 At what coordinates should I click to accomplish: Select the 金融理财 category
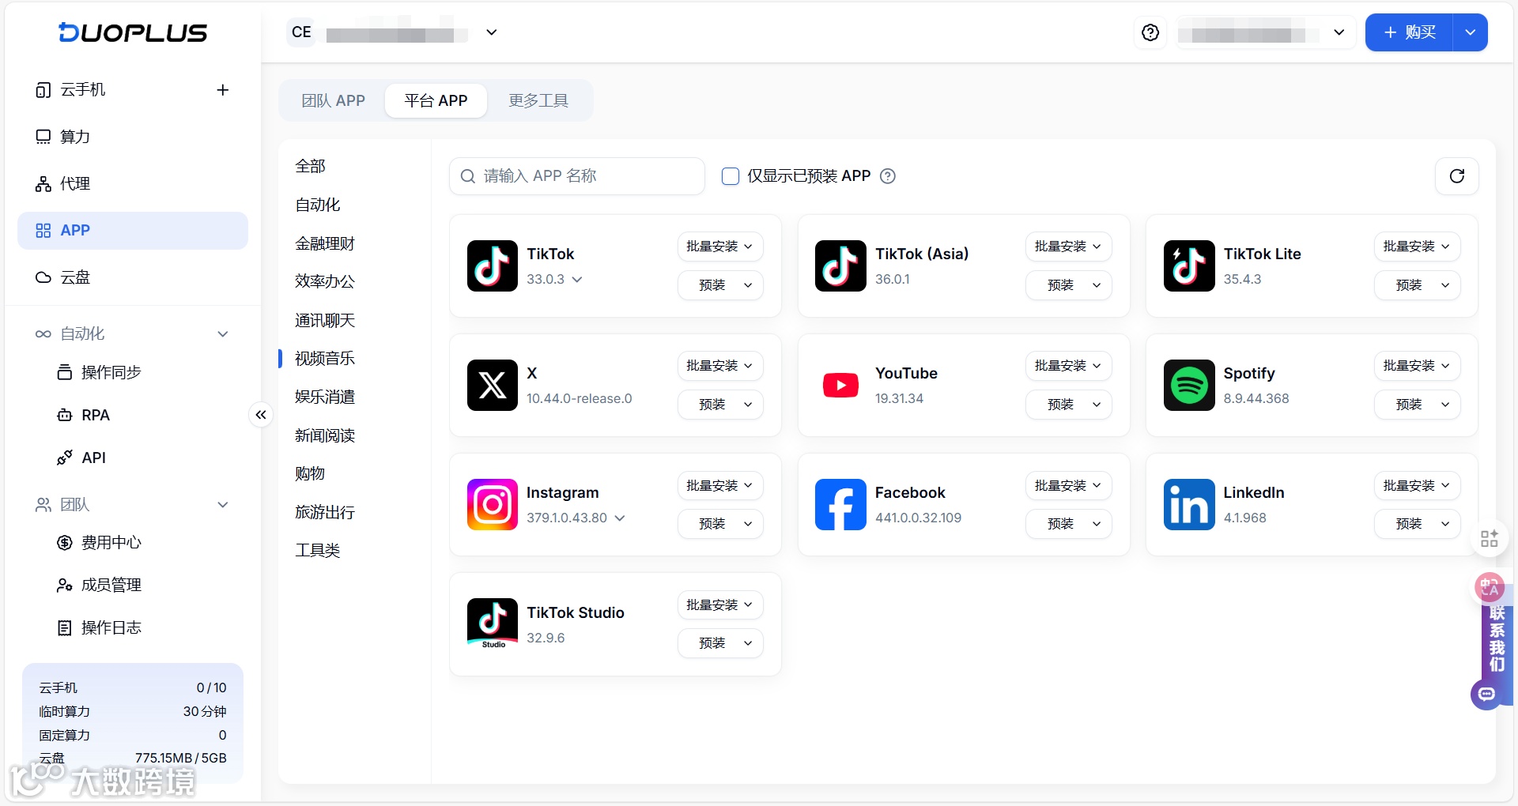click(325, 244)
